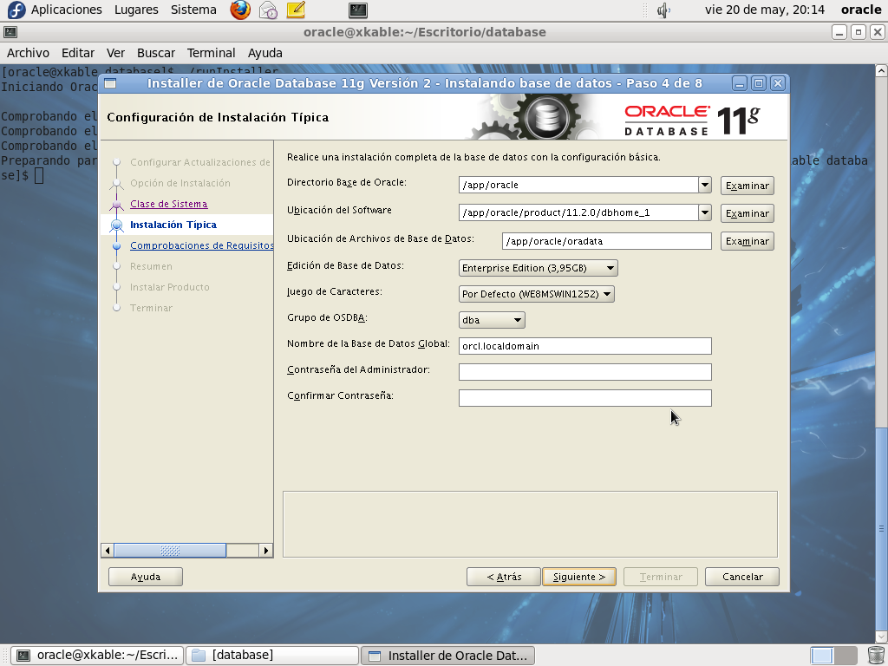Click 'Resumen' step text
Viewport: 888px width, 666px height.
[151, 266]
